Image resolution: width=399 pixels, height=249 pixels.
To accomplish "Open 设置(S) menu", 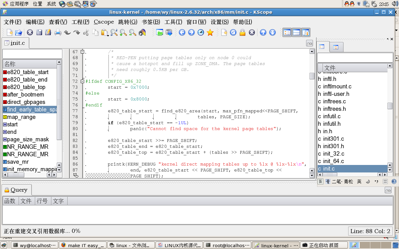I will point(220,22).
